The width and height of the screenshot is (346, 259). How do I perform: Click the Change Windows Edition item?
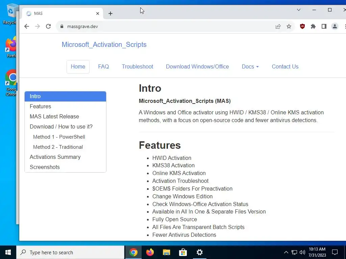pos(182,196)
